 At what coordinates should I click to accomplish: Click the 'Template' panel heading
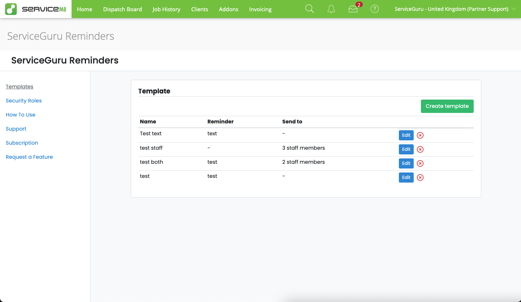click(154, 91)
